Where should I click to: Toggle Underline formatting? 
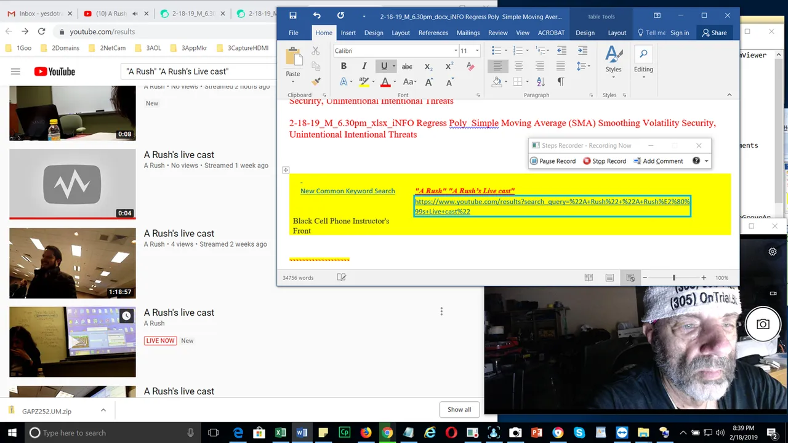(x=385, y=66)
